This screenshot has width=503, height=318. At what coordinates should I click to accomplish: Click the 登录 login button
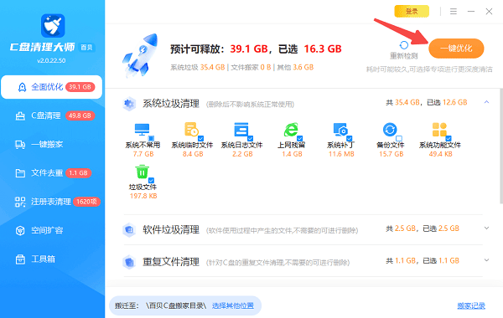[x=412, y=12]
